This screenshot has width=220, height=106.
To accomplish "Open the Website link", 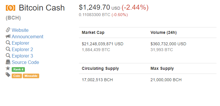I will pos(20,30).
